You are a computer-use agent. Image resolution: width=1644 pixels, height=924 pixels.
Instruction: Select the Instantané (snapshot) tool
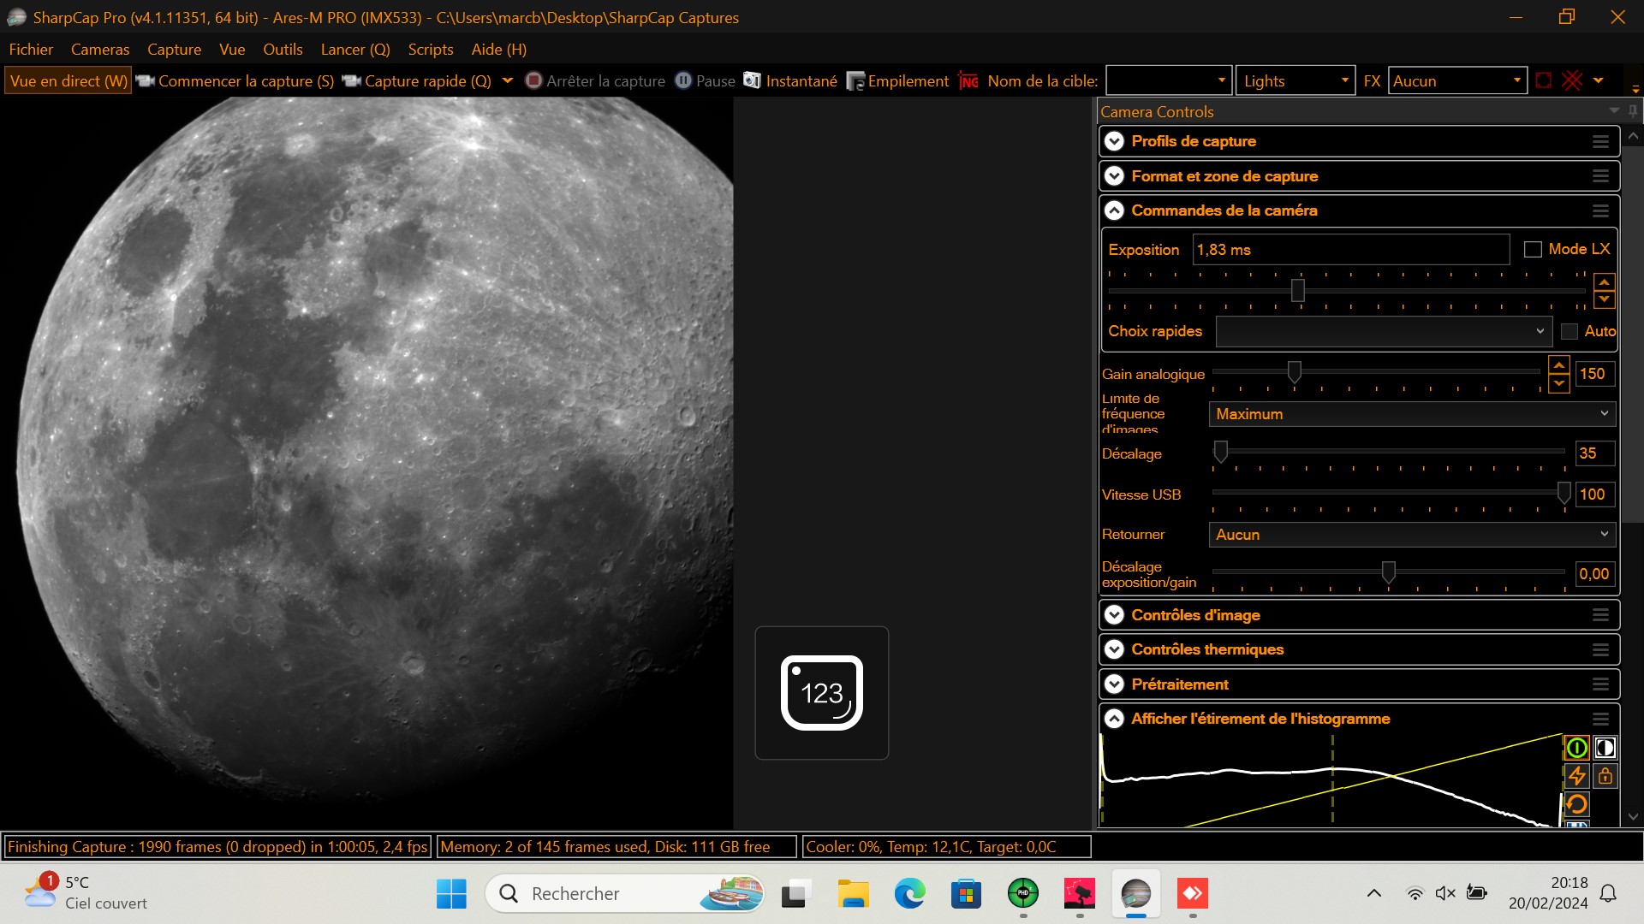tap(789, 80)
